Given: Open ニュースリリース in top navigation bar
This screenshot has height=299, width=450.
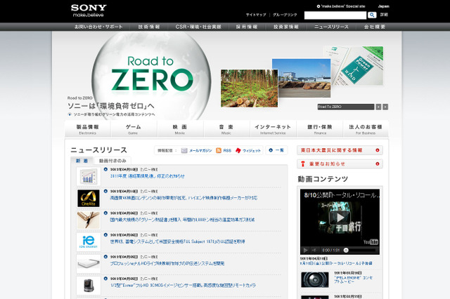Looking at the screenshot, I should pos(331,27).
